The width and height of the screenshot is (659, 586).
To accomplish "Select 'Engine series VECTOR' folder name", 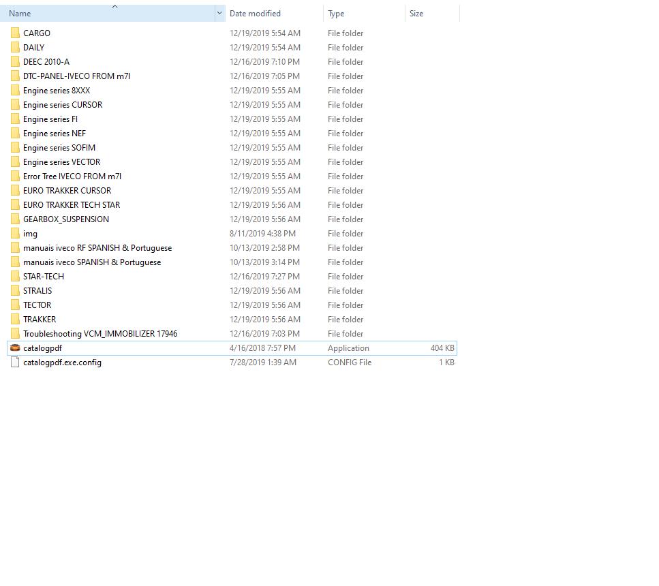I will pos(62,161).
